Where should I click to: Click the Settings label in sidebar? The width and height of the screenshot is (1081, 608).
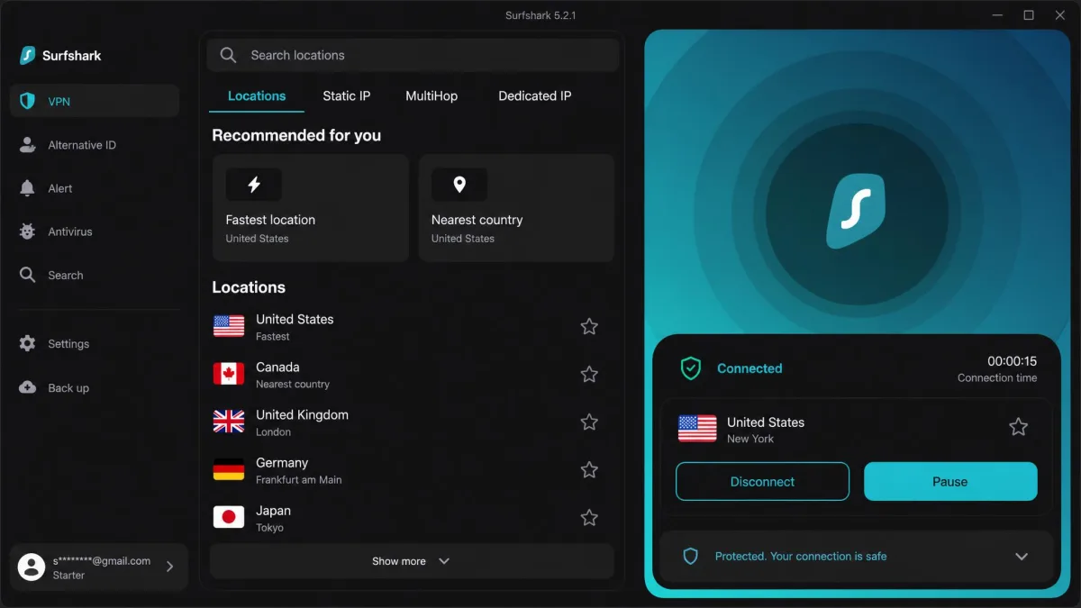pyautogui.click(x=68, y=344)
